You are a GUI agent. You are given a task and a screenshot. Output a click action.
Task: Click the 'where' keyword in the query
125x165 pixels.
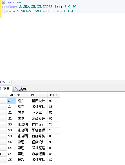pos(10,11)
